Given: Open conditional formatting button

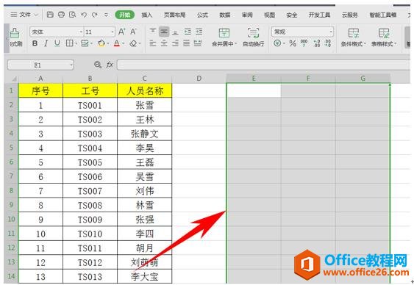Looking at the screenshot, I should (353, 37).
